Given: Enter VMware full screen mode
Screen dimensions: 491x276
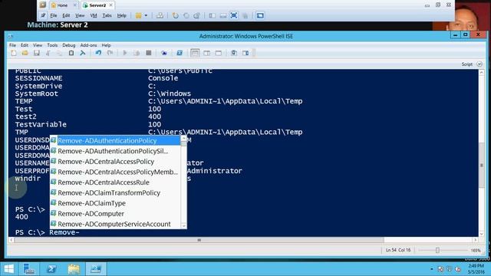Looking at the screenshot, I should pyautogui.click(x=233, y=15).
